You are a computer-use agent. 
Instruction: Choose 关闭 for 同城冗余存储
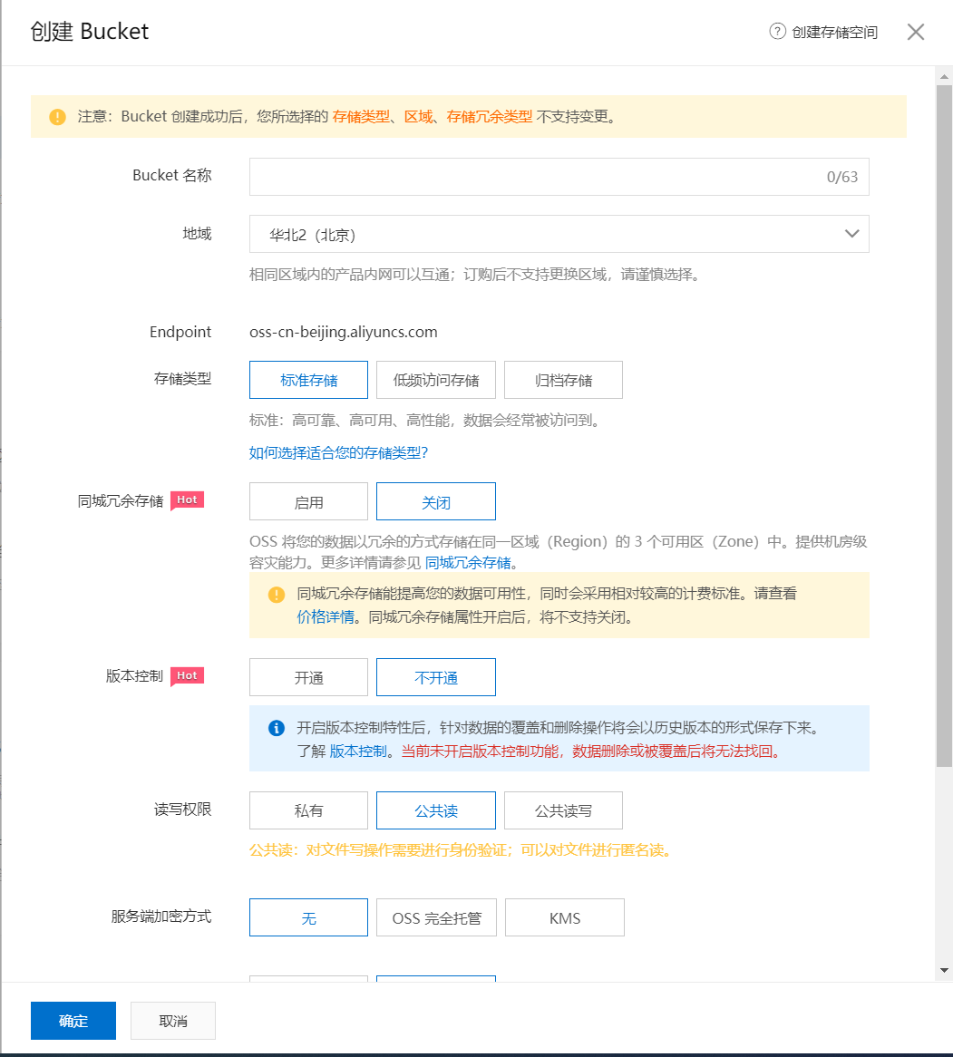(435, 502)
